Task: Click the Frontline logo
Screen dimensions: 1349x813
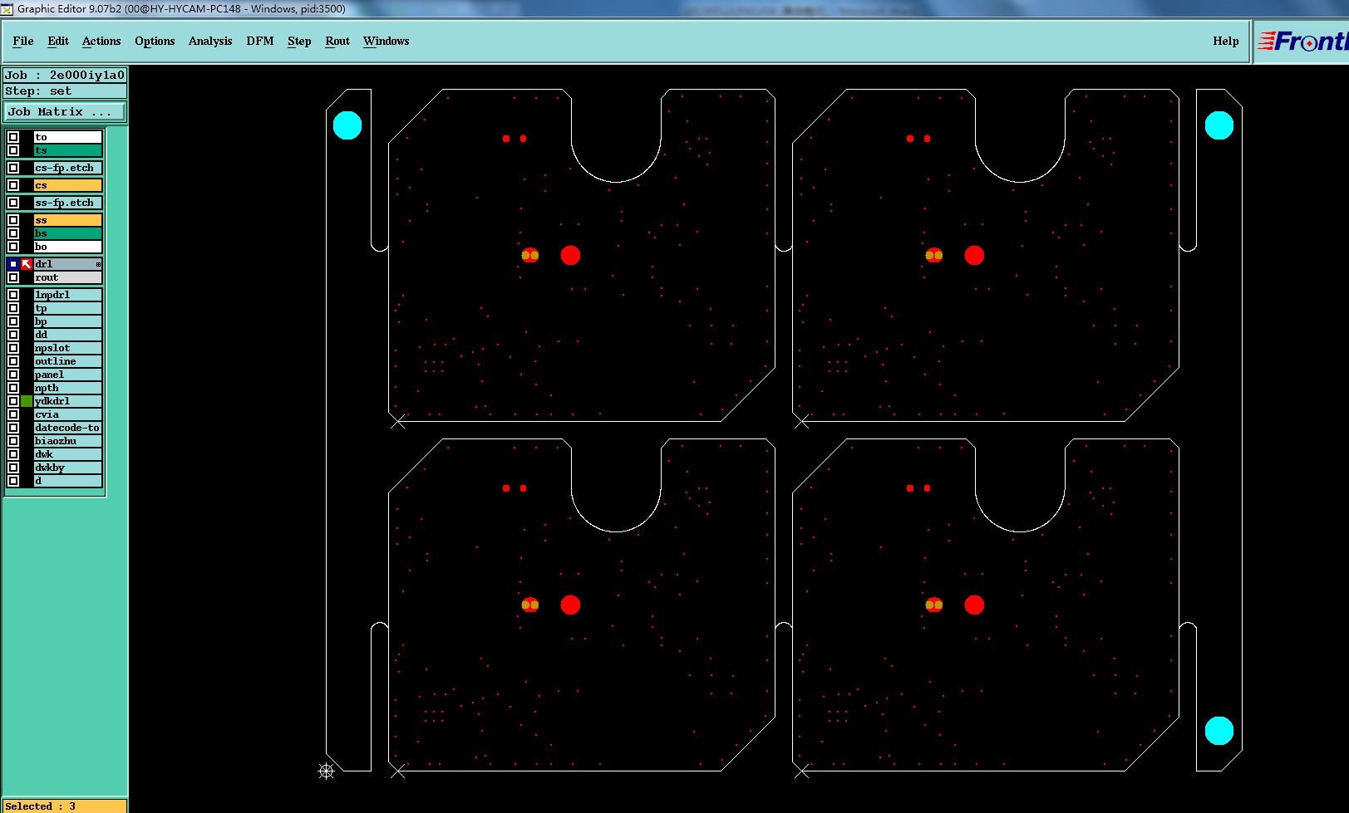Action: coord(1302,41)
